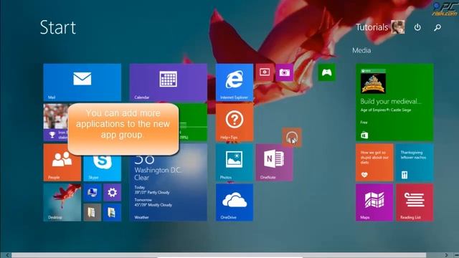Open the PC settings gear tile
The image size is (459, 258).
coord(112,193)
